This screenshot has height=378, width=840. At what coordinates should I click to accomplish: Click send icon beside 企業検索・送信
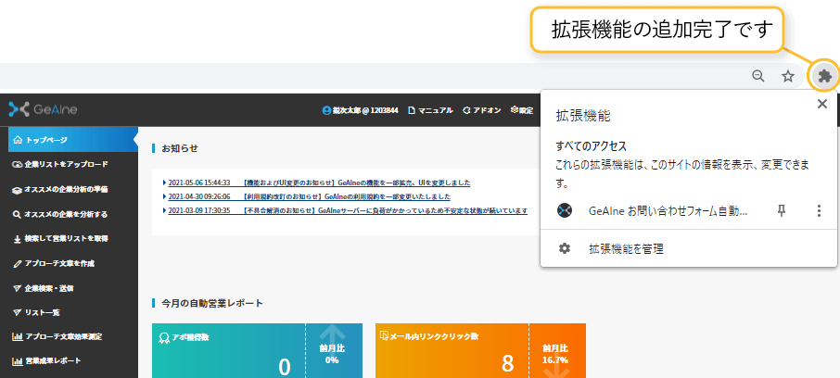(x=17, y=288)
